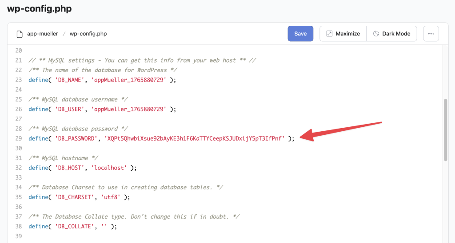Click the editor's vertical scrollbar thumb
The height and width of the screenshot is (243, 455).
point(446,129)
